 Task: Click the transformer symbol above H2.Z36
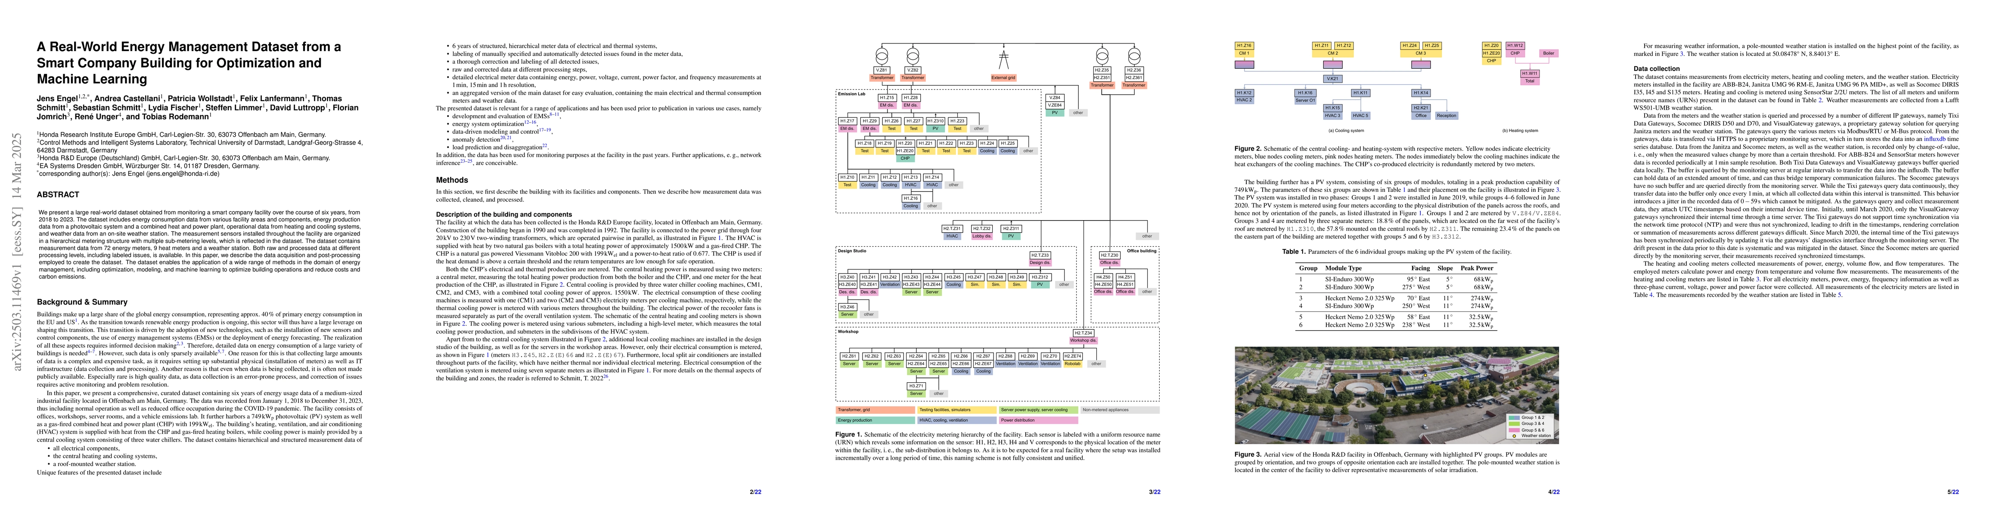coord(1133,56)
